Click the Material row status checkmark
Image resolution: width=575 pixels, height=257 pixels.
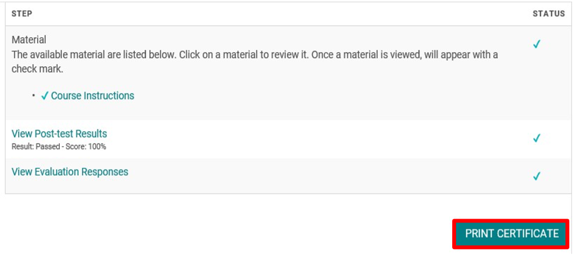(x=537, y=44)
